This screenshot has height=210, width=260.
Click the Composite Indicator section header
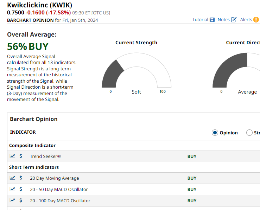click(32, 145)
